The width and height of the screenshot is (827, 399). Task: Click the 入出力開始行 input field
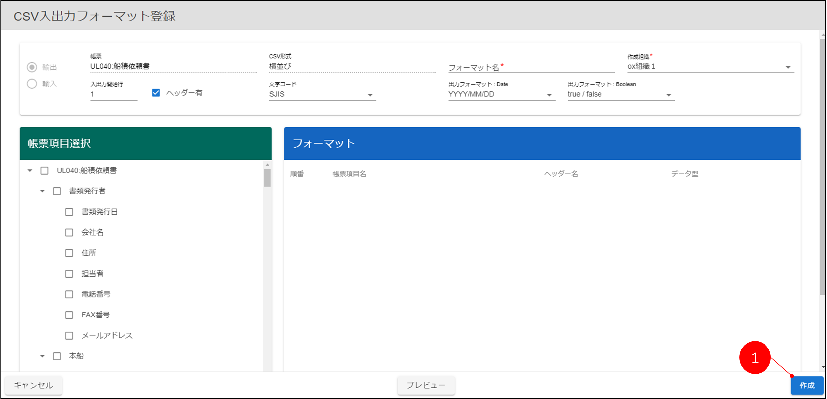click(113, 94)
